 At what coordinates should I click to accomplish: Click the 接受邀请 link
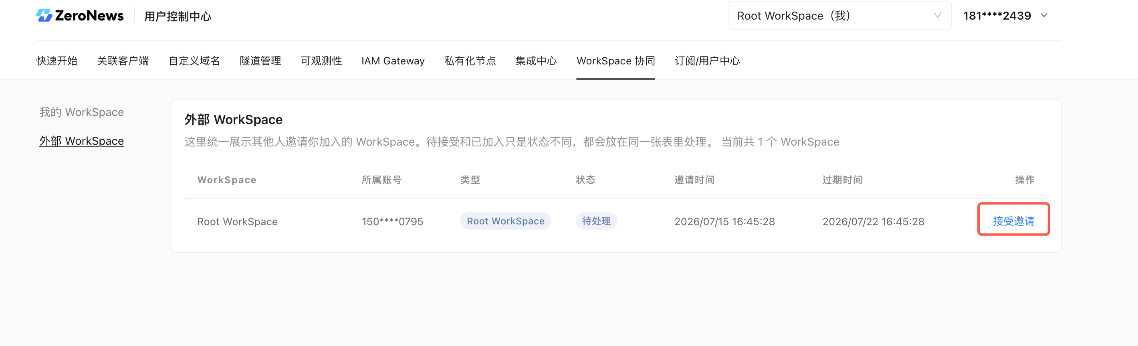(1013, 221)
